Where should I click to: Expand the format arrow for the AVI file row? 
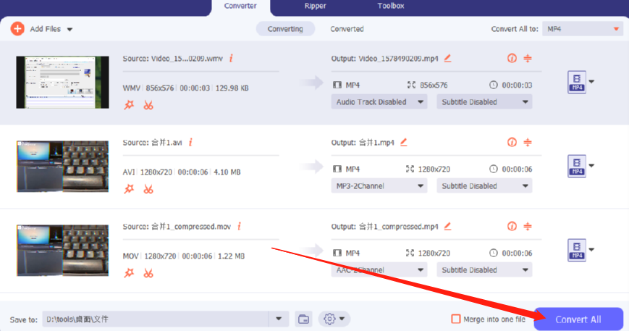click(591, 165)
